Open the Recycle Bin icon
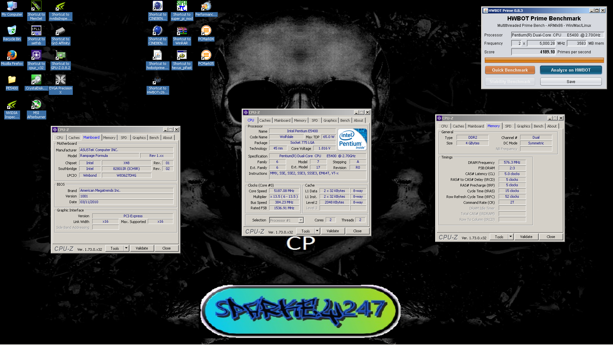The image size is (613, 345). 12,33
